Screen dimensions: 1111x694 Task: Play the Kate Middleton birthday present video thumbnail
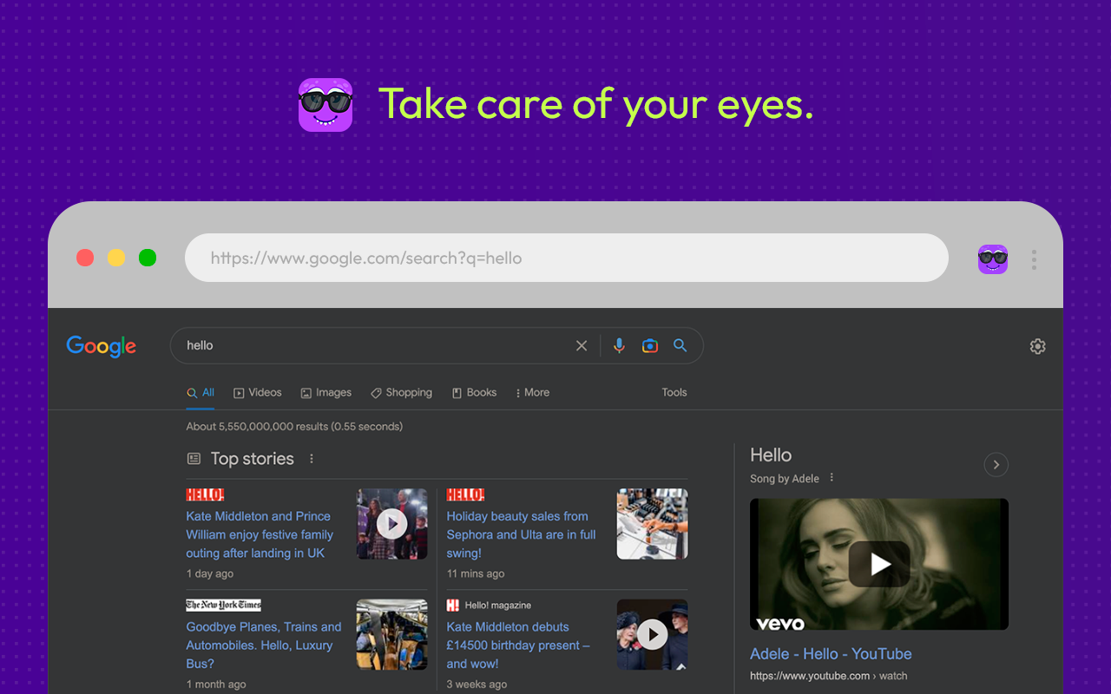(653, 635)
